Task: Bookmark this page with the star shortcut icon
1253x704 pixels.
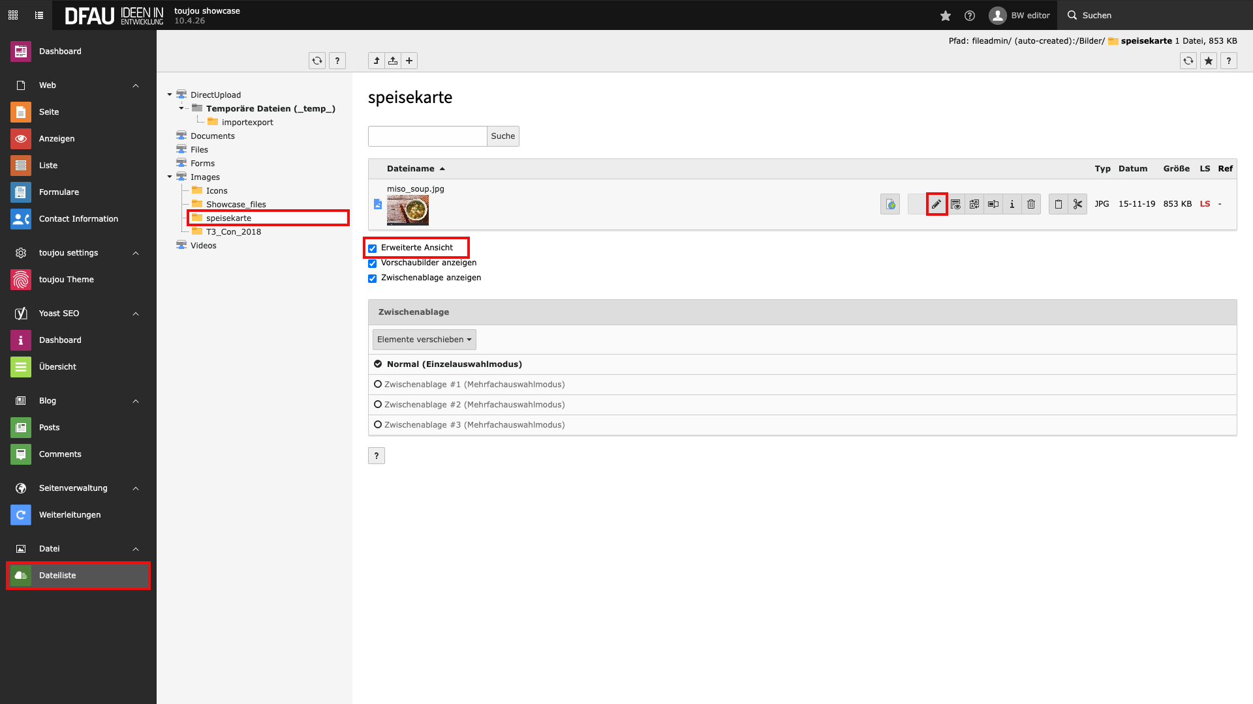Action: click(1209, 61)
